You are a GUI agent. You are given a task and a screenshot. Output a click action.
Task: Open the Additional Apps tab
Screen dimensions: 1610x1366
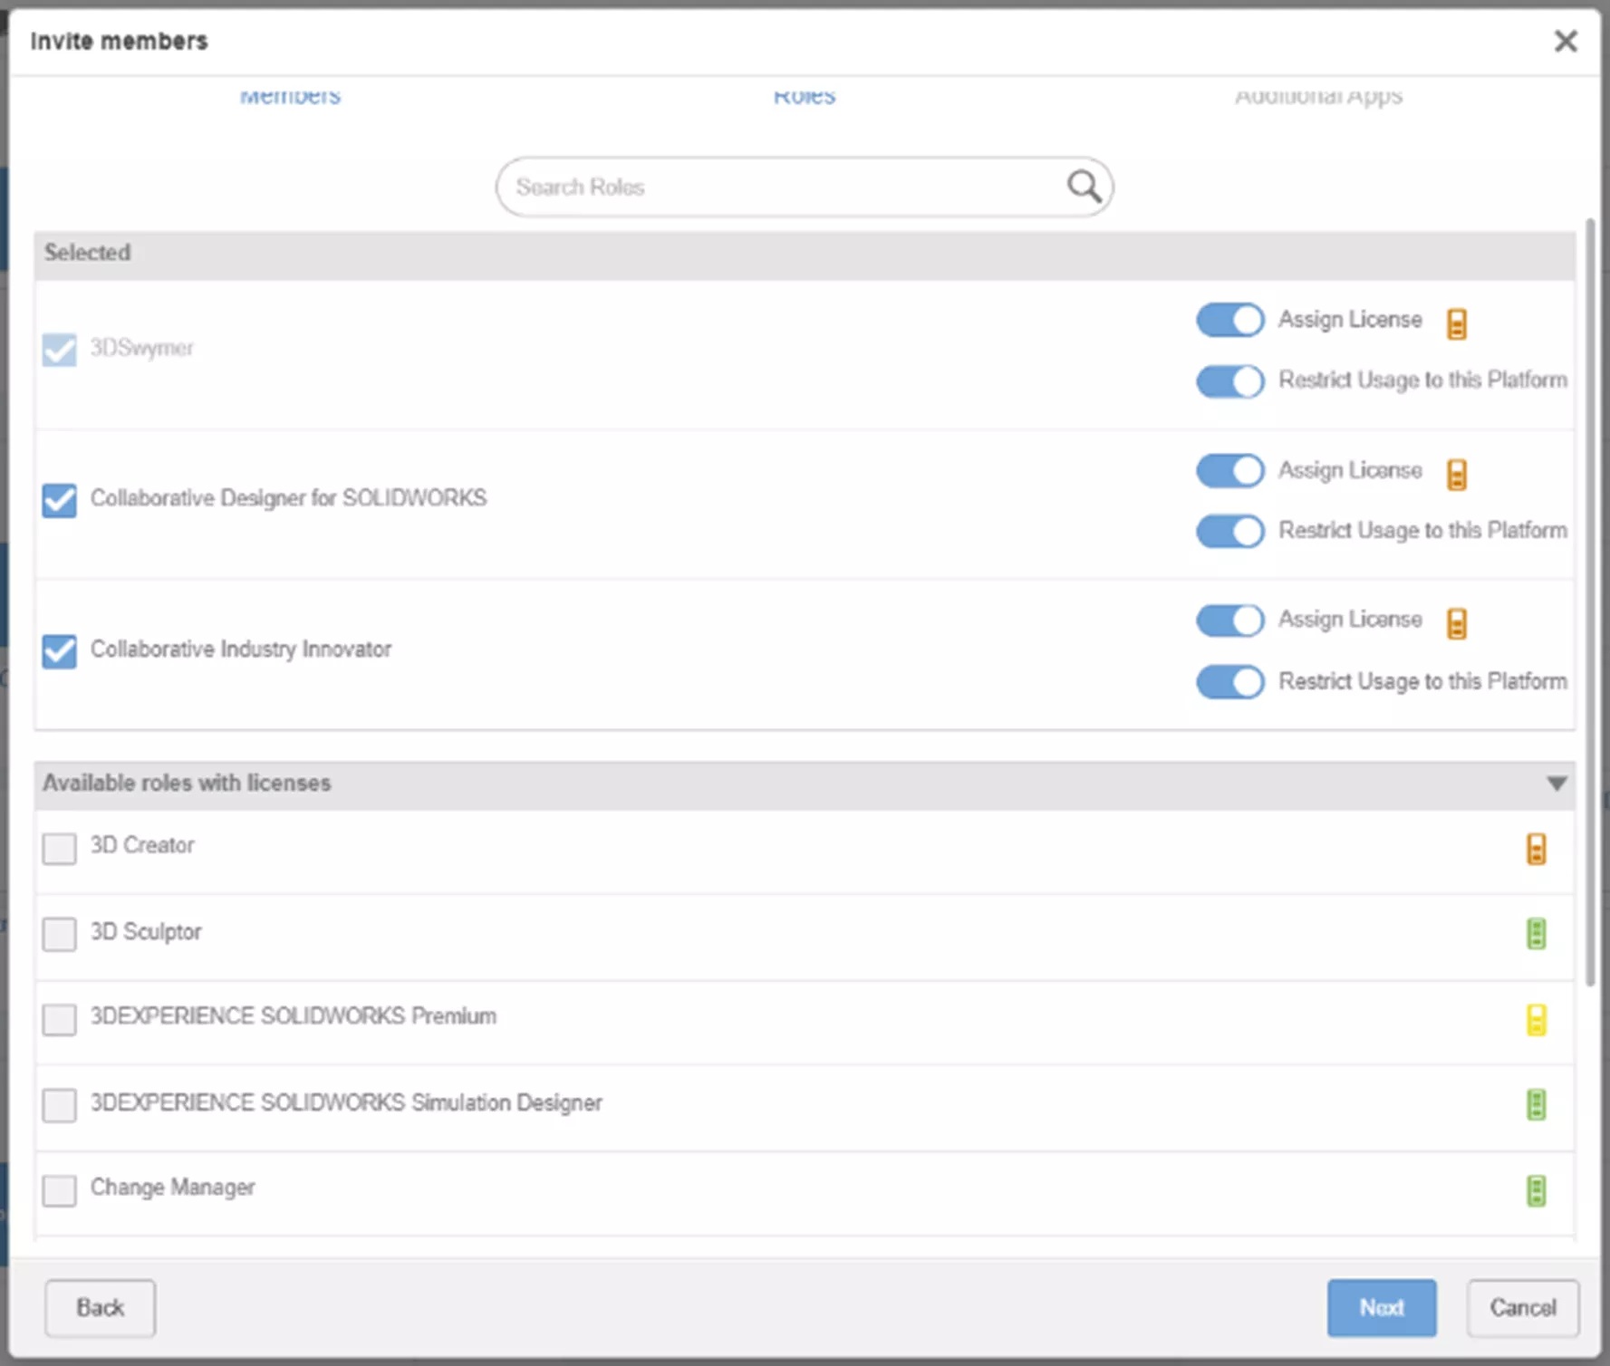click(1318, 96)
